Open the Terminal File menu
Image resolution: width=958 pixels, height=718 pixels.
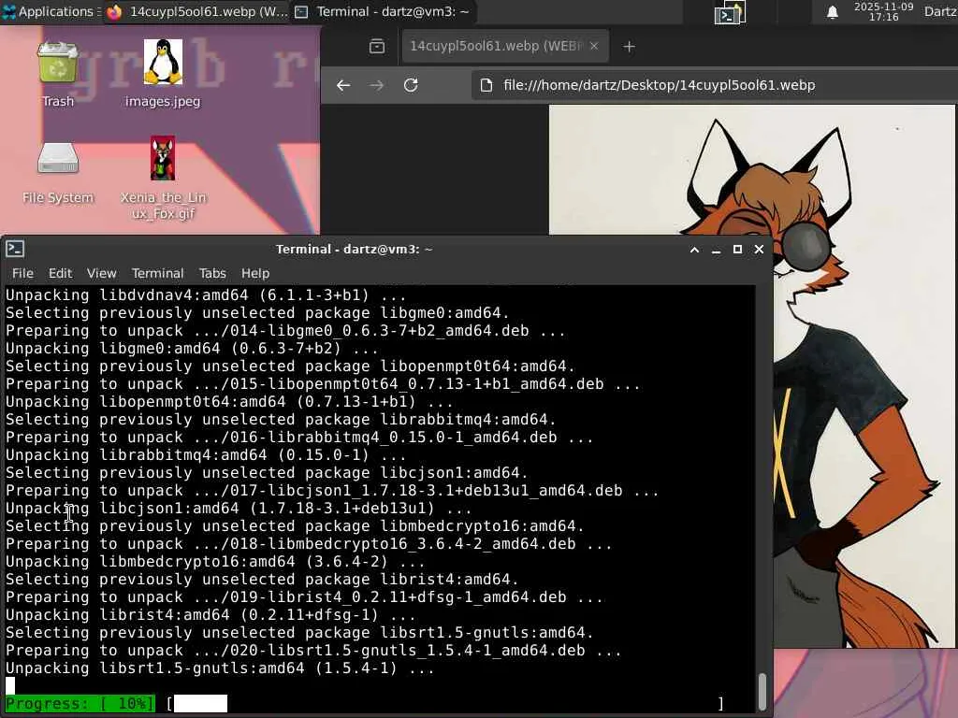click(x=22, y=274)
